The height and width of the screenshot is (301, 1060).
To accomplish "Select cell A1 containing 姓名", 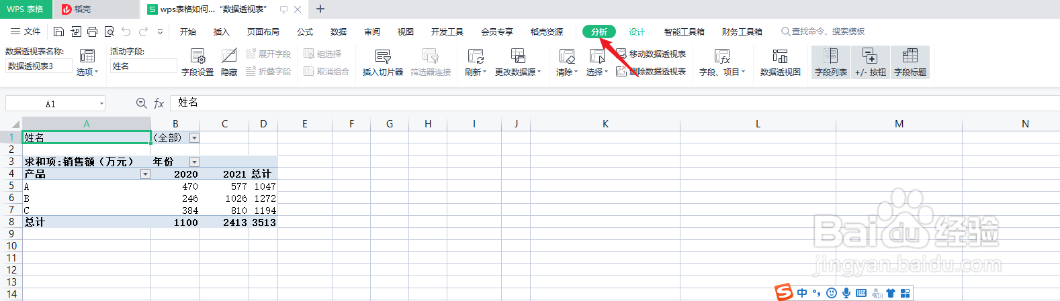I will tap(87, 137).
